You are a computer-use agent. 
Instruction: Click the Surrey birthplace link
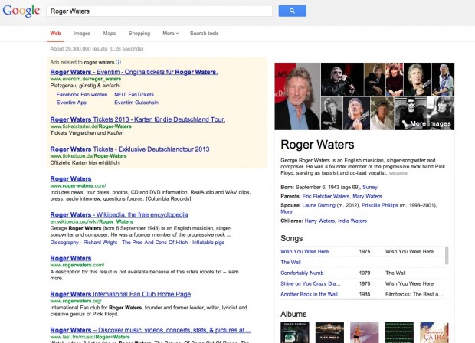370,187
